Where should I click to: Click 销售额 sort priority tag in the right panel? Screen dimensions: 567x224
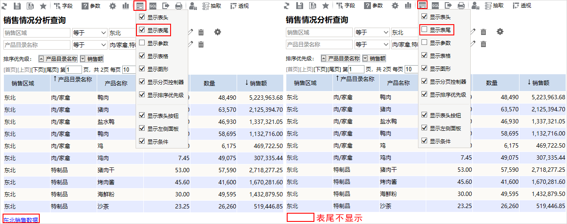click(374, 59)
